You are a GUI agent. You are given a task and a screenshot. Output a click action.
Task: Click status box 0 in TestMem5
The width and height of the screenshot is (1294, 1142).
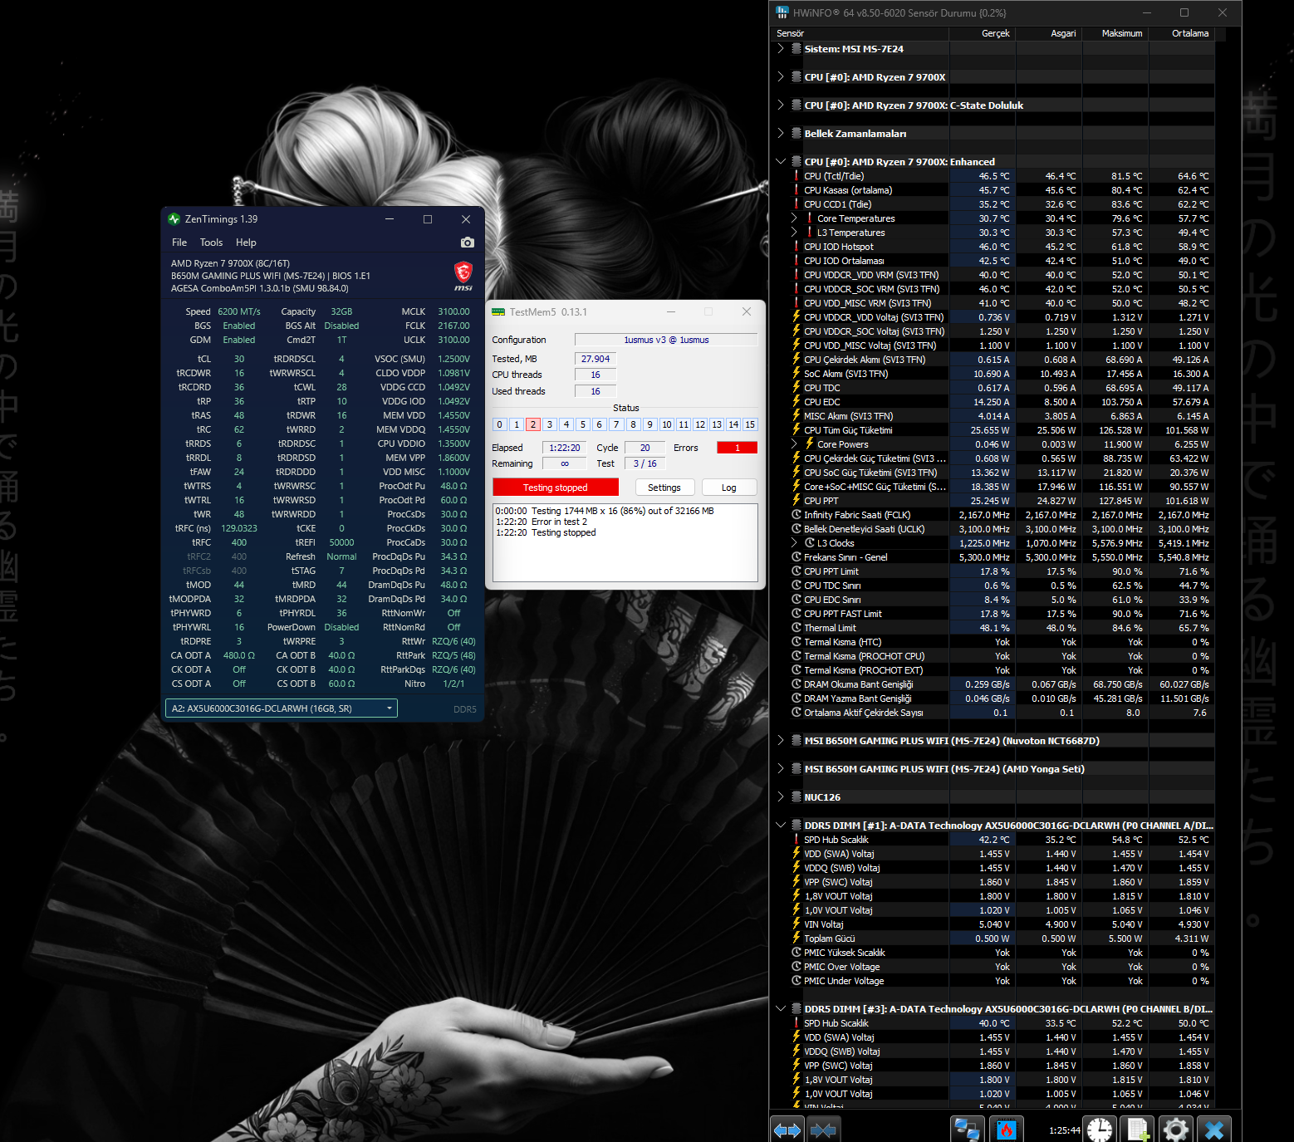click(499, 424)
